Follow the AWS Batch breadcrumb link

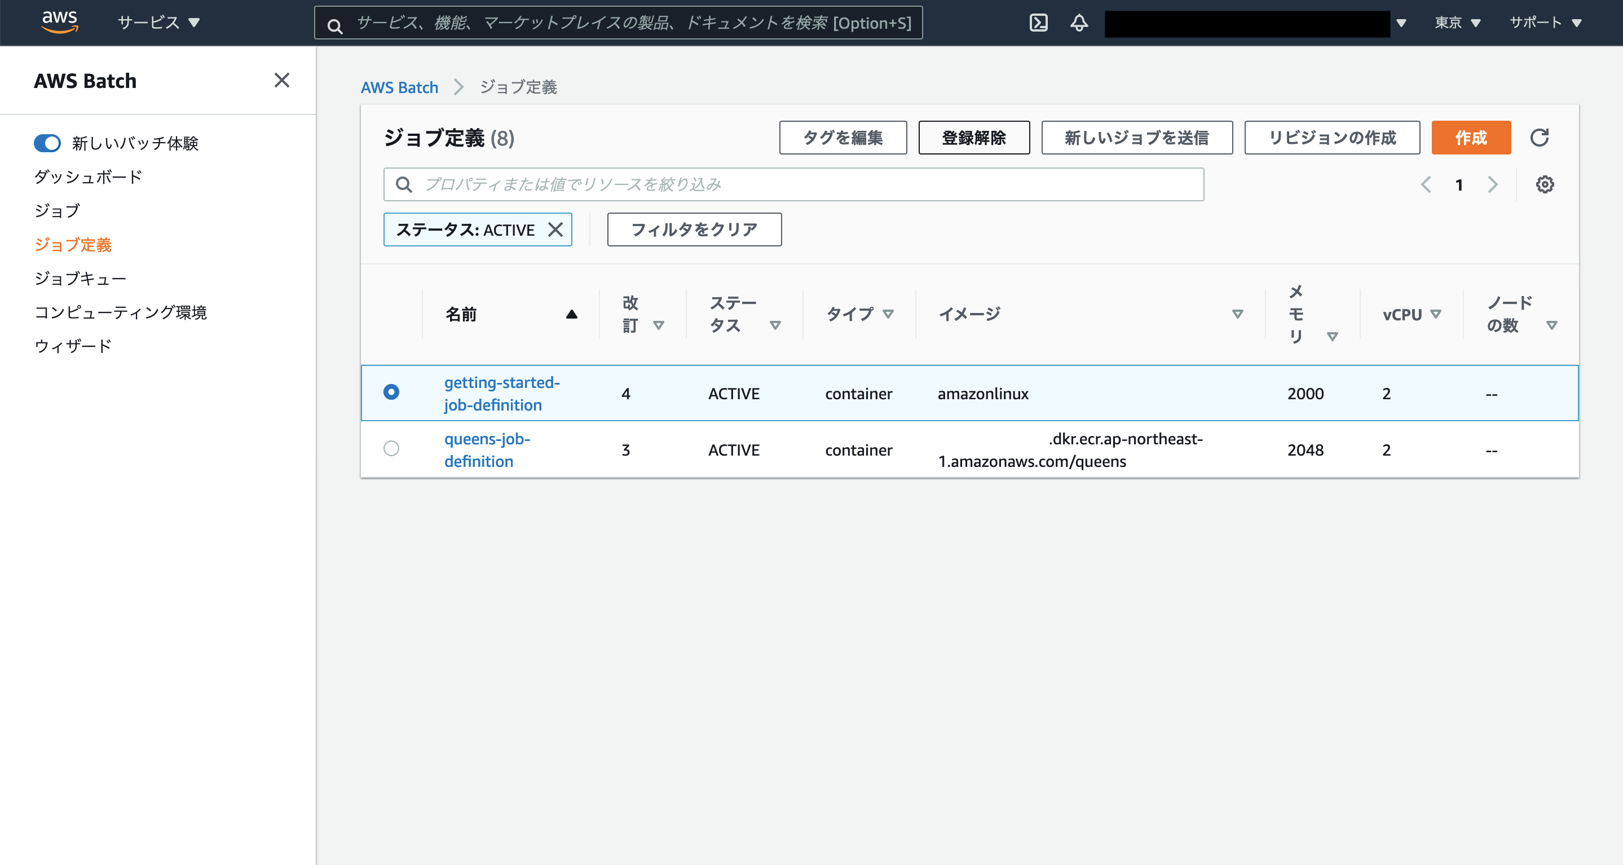(x=399, y=87)
